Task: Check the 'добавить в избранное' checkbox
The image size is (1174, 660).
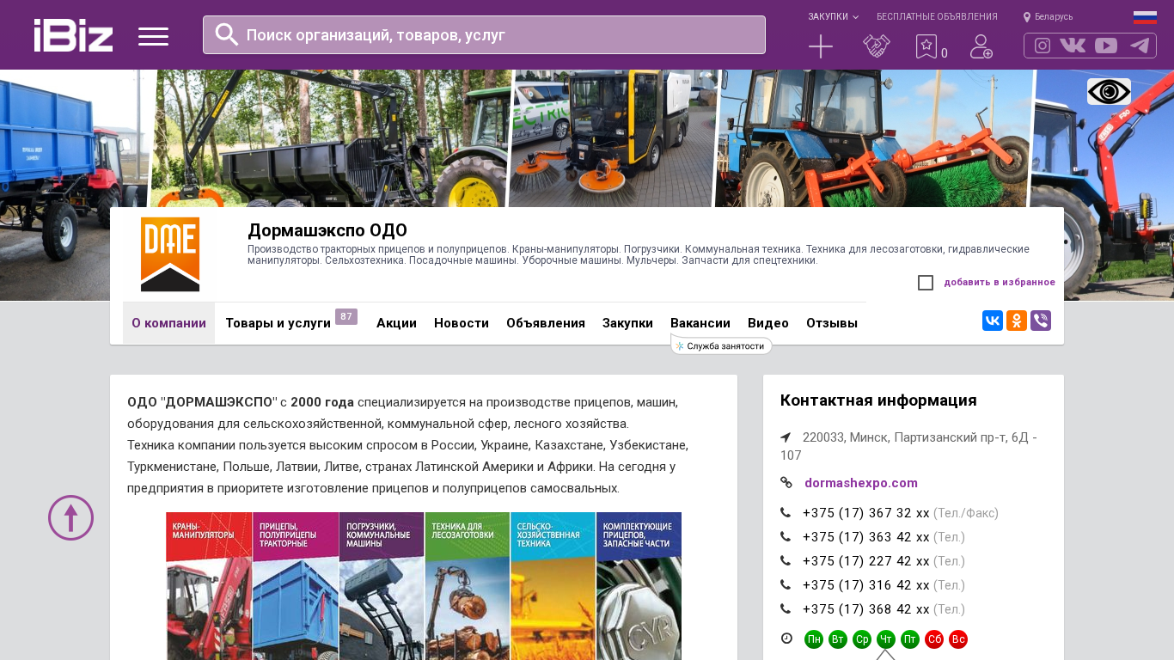Action: coord(926,283)
